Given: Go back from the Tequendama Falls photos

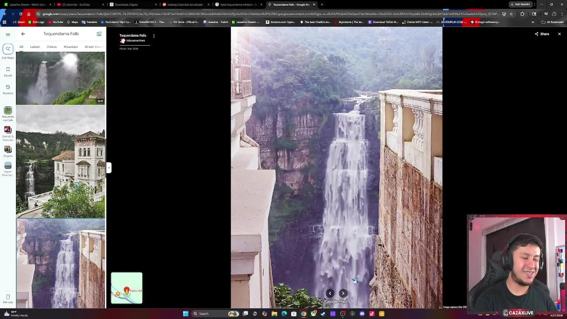Looking at the screenshot, I should [x=23, y=34].
